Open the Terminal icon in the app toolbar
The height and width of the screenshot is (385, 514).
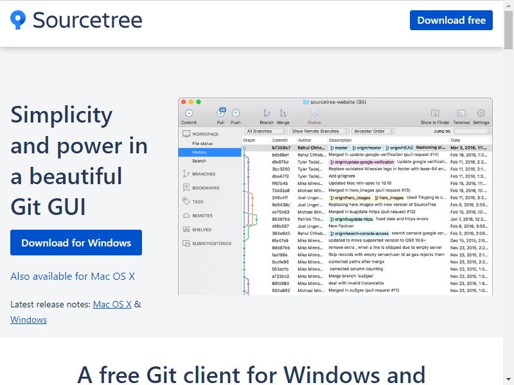(x=461, y=114)
